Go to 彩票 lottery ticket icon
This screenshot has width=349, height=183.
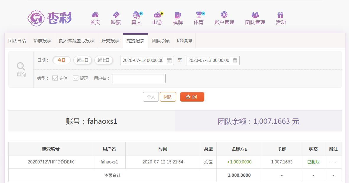pyautogui.click(x=116, y=15)
